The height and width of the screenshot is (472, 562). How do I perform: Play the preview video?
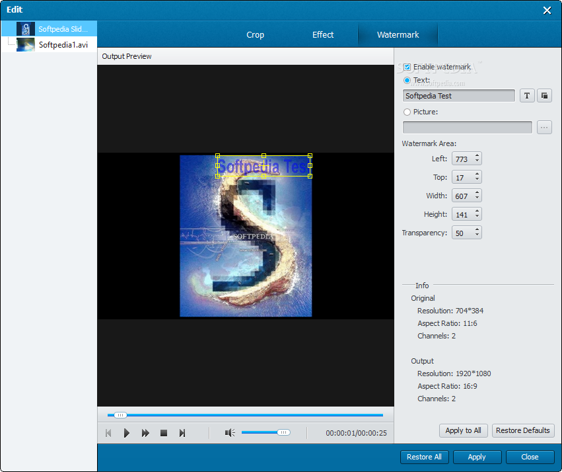(x=127, y=433)
